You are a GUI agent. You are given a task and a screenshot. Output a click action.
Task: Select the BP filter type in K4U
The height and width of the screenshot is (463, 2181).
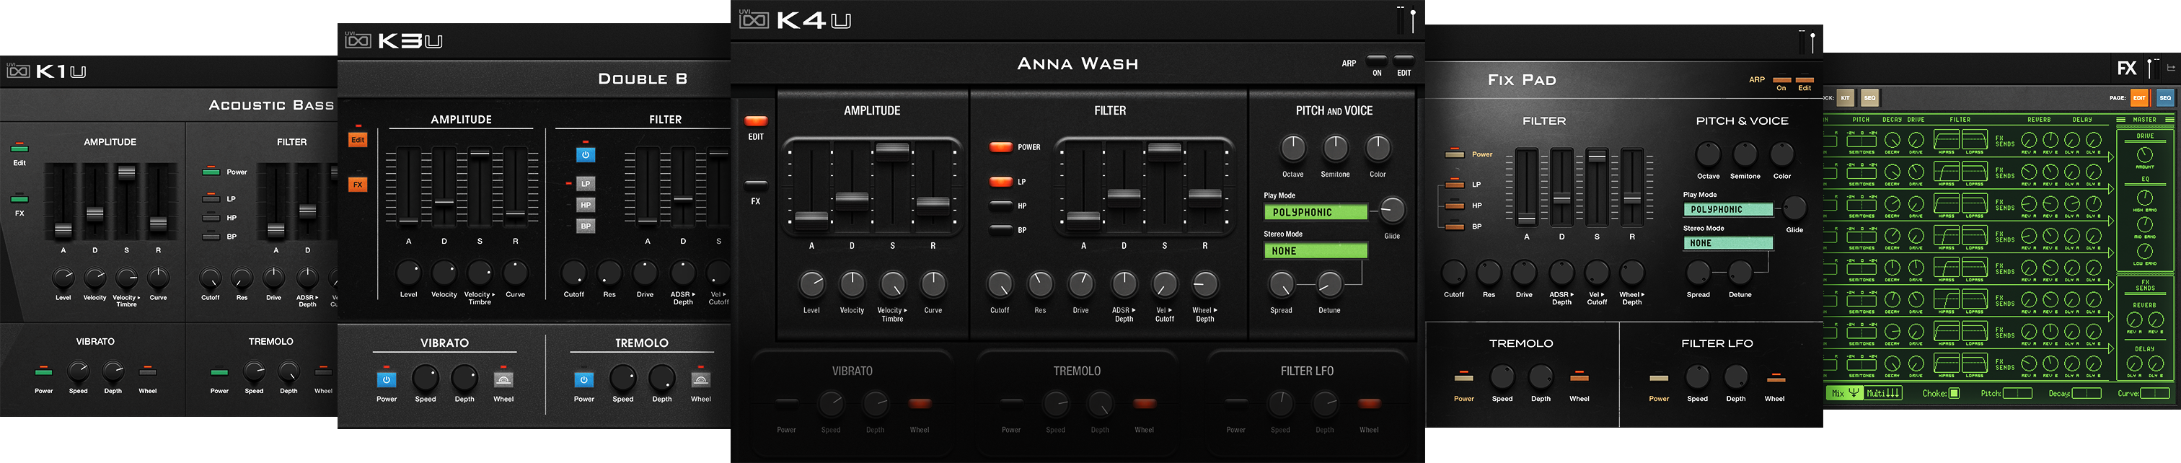point(1001,229)
